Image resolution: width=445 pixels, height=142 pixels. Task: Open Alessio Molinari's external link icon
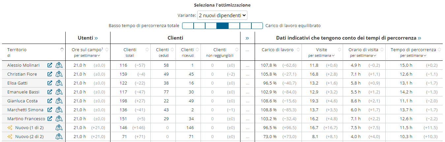[x=50, y=65]
